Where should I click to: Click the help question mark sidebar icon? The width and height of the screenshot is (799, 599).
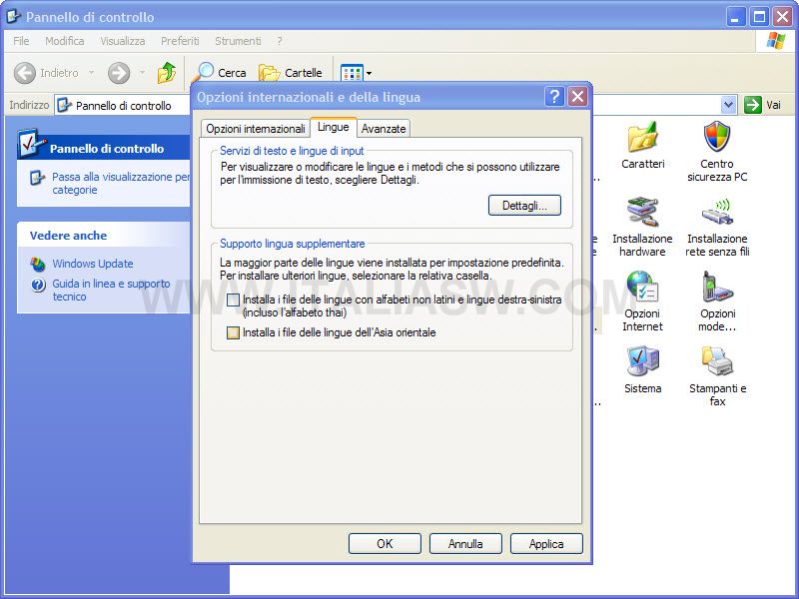(x=38, y=285)
